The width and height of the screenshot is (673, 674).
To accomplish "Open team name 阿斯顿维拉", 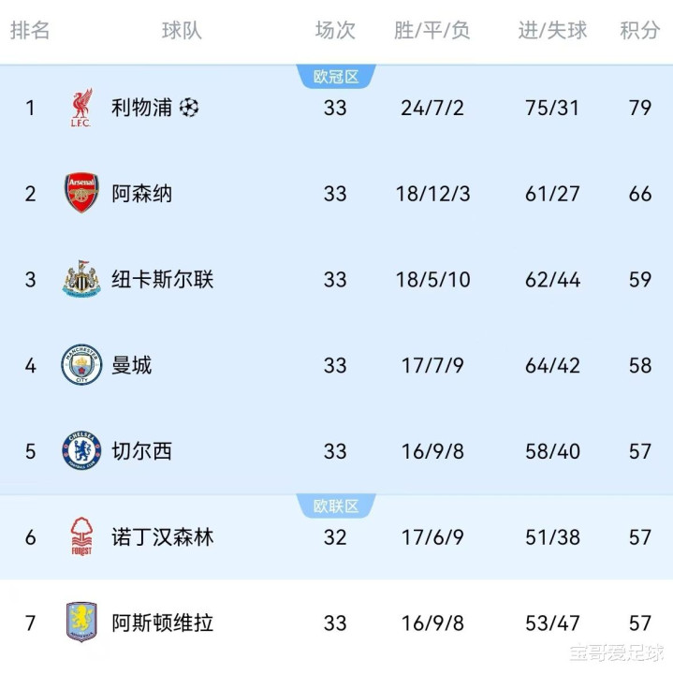I will [x=163, y=623].
